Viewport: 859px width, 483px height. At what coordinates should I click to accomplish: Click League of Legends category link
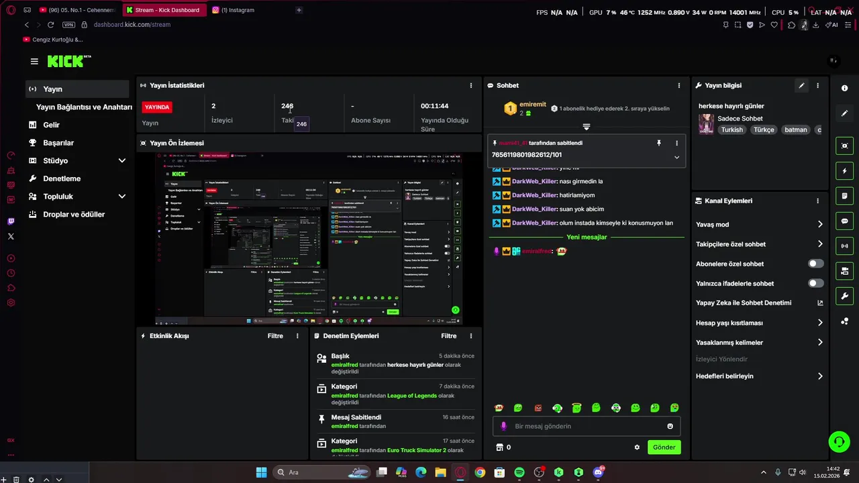click(412, 396)
